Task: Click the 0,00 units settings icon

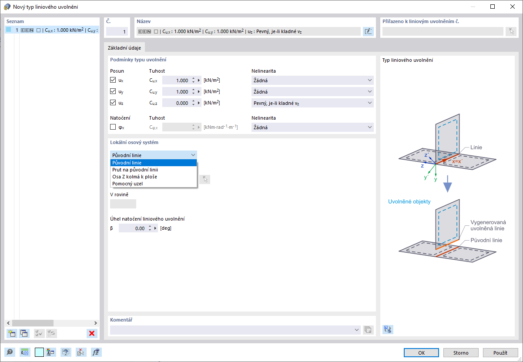Action: (x=25, y=352)
